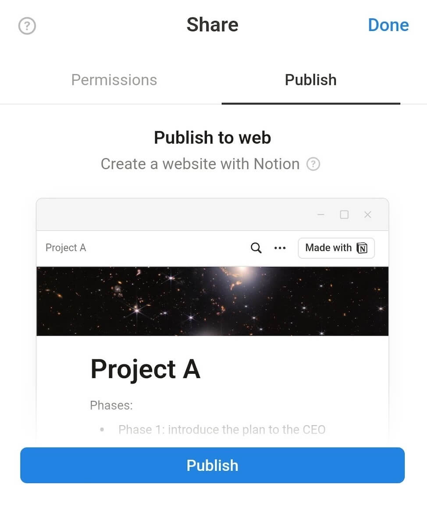The width and height of the screenshot is (427, 527).
Task: Click the galaxy cover image
Action: click(x=212, y=301)
